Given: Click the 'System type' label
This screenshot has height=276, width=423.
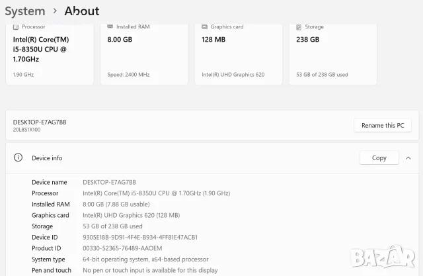Looking at the screenshot, I should [x=48, y=259].
